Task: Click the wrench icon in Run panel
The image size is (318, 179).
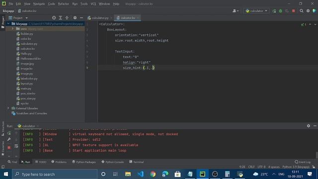Action: (x=9, y=139)
